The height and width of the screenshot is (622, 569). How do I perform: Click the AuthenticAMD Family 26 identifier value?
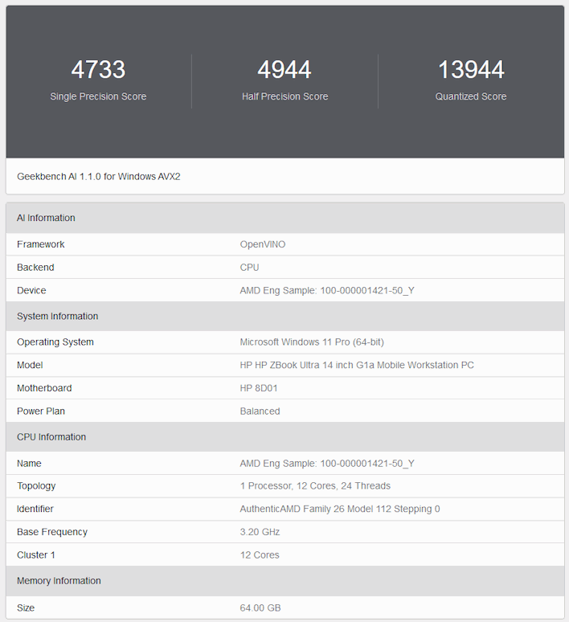click(340, 509)
